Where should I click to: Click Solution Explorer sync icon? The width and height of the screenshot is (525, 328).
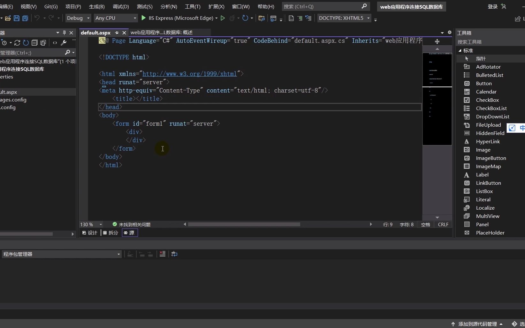click(17, 43)
